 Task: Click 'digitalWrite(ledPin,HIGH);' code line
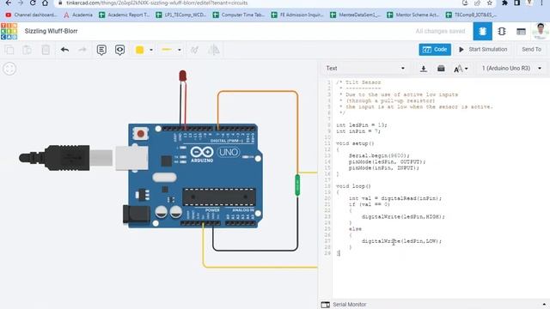point(403,217)
